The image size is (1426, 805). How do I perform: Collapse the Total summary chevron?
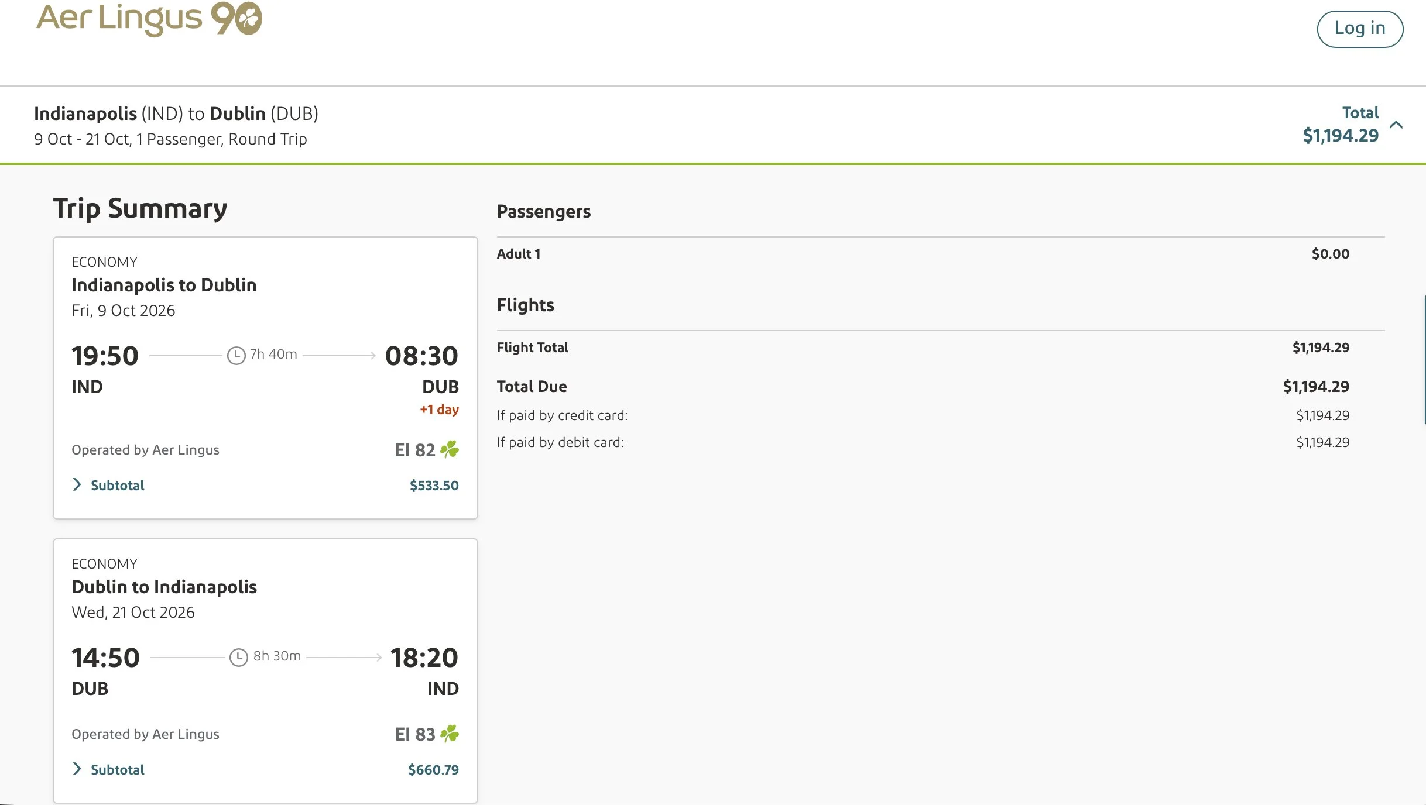point(1396,125)
